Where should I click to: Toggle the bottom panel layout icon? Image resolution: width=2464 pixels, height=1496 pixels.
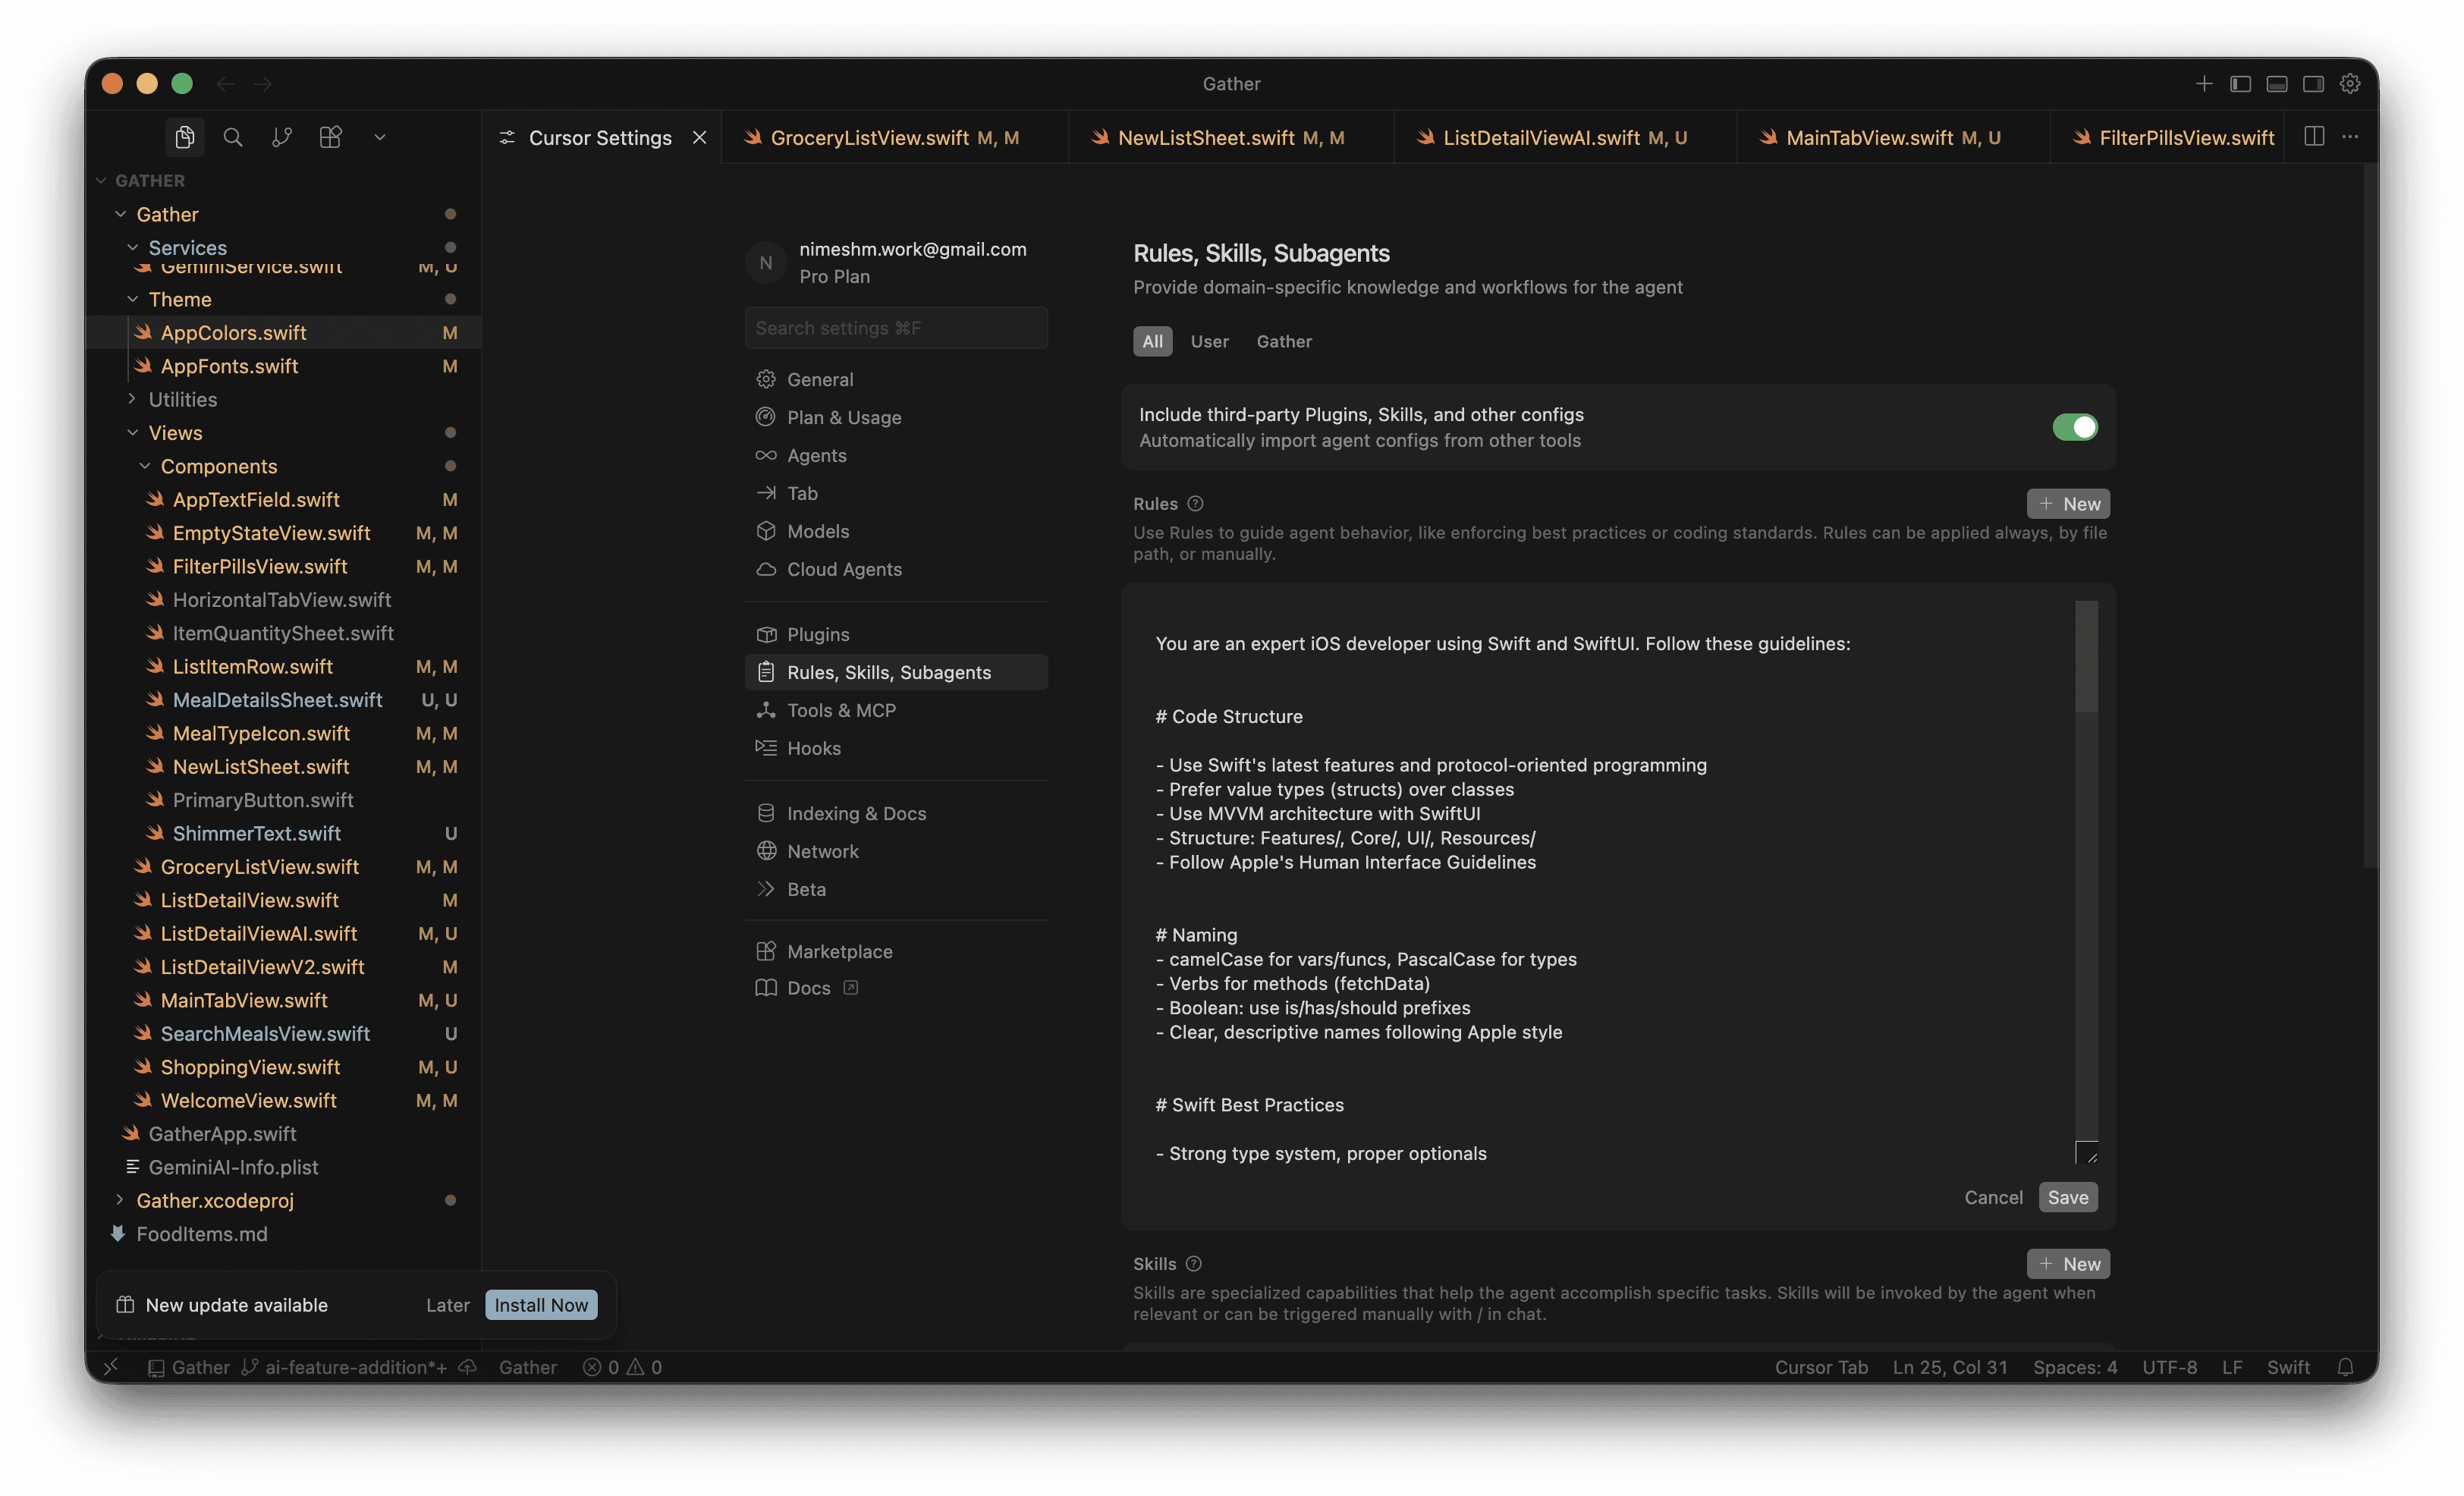click(2277, 84)
